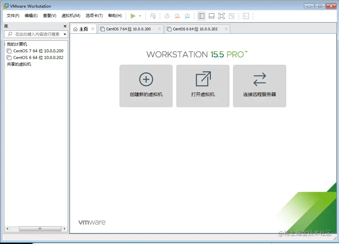Click the console view terminal icon

pos(246,16)
